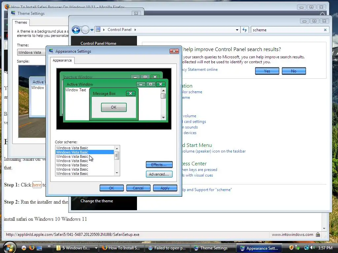Click www.intowindows.com in Firefox status bar
Image resolution: width=338 pixels, height=253 pixels.
point(292,235)
